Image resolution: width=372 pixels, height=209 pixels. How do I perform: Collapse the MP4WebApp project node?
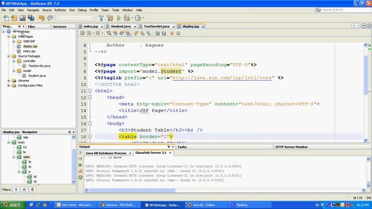[3, 31]
